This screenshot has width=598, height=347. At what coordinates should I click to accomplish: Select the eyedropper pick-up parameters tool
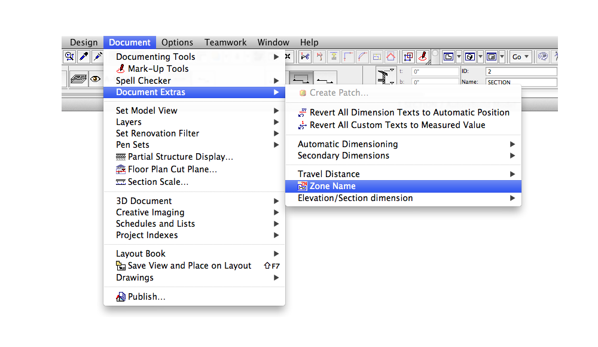point(84,57)
